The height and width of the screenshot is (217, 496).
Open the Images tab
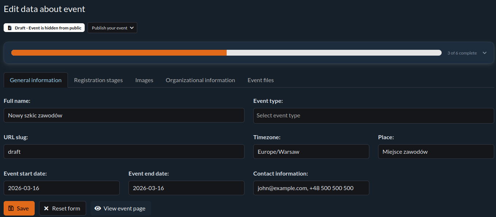(x=144, y=80)
